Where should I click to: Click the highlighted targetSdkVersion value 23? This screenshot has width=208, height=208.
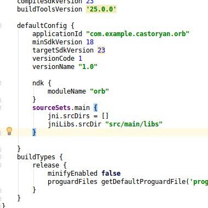pyautogui.click(x=101, y=50)
